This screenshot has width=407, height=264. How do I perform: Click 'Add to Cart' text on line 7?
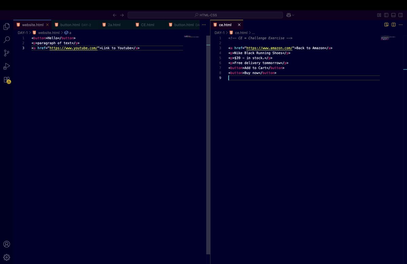[255, 68]
